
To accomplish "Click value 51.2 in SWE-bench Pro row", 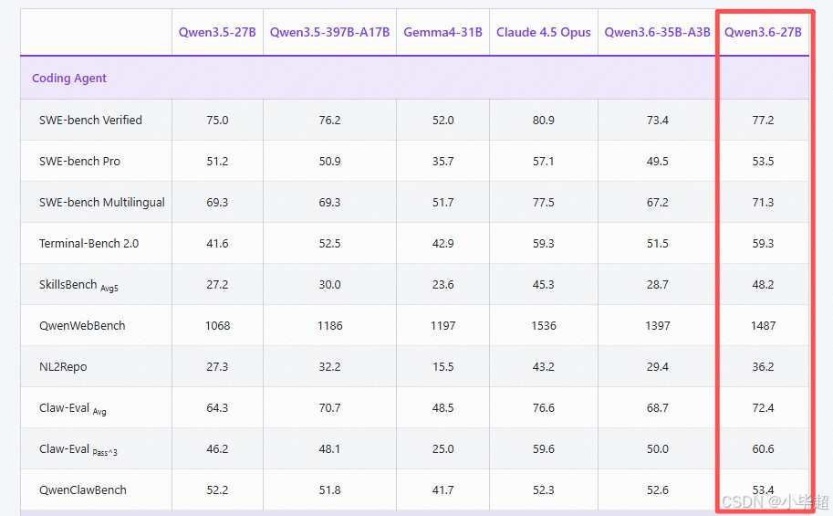I will coord(217,161).
